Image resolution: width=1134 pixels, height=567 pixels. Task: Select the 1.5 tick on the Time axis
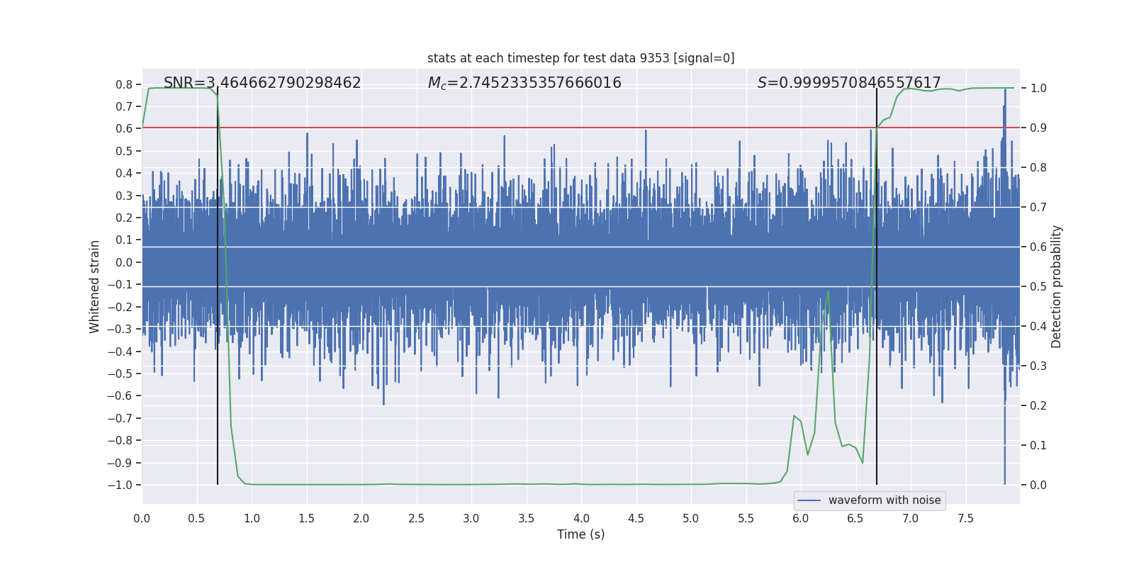pyautogui.click(x=306, y=518)
